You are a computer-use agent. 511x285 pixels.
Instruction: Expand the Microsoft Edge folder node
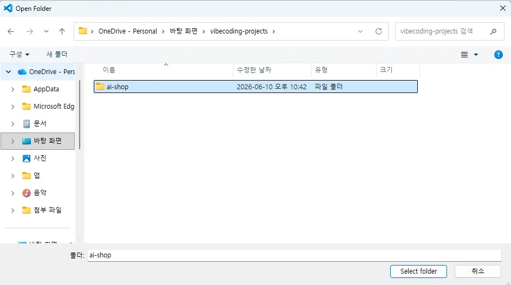(x=12, y=107)
